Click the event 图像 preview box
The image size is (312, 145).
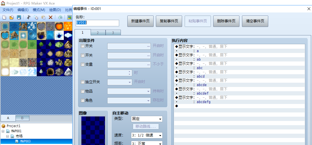click(x=93, y=131)
